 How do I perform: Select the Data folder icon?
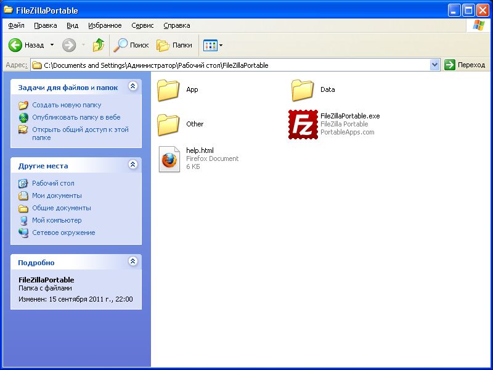(x=302, y=90)
